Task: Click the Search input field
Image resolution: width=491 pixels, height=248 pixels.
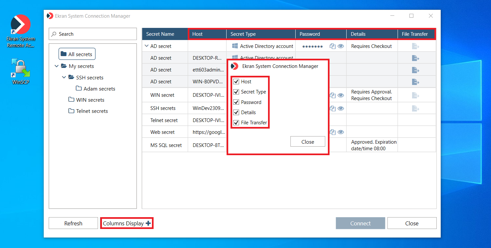Action: [x=93, y=34]
